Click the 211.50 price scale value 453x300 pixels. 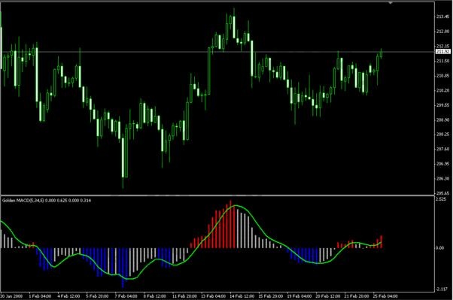point(443,61)
